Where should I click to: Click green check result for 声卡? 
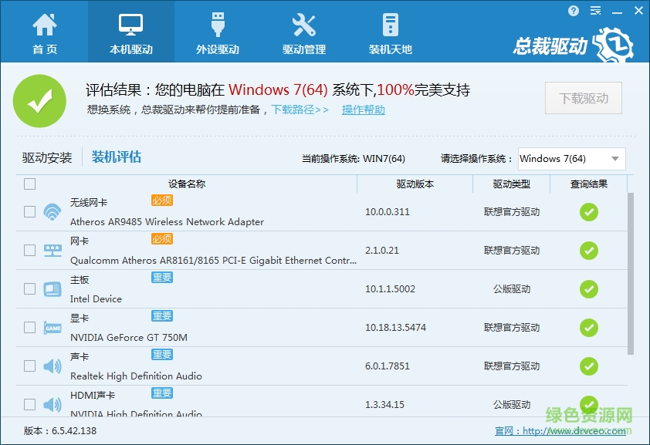pos(589,366)
